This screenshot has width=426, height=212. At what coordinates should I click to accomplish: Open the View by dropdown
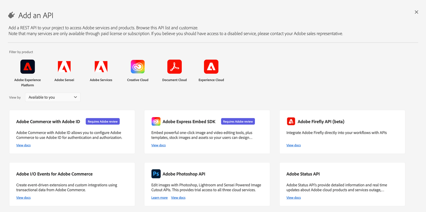tap(53, 97)
